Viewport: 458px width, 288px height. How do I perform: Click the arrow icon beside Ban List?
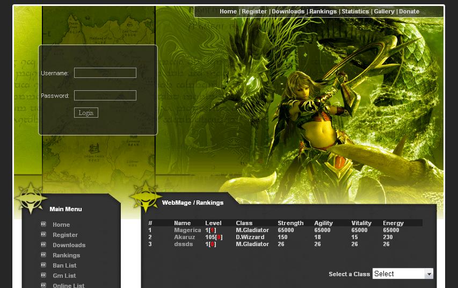click(x=43, y=265)
